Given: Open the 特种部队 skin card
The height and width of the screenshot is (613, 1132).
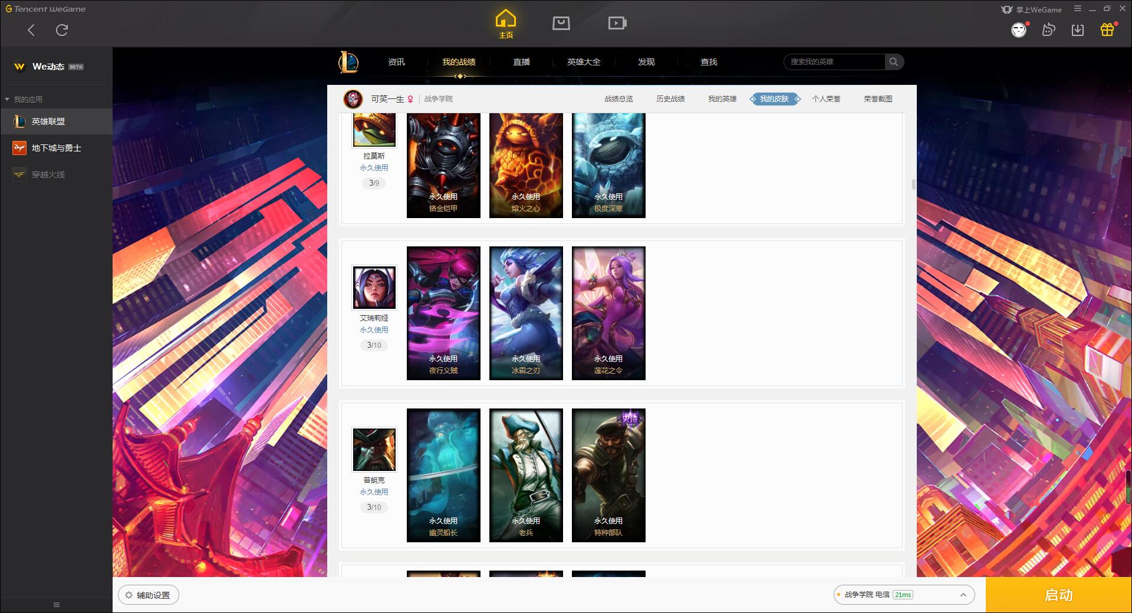Looking at the screenshot, I should (608, 475).
